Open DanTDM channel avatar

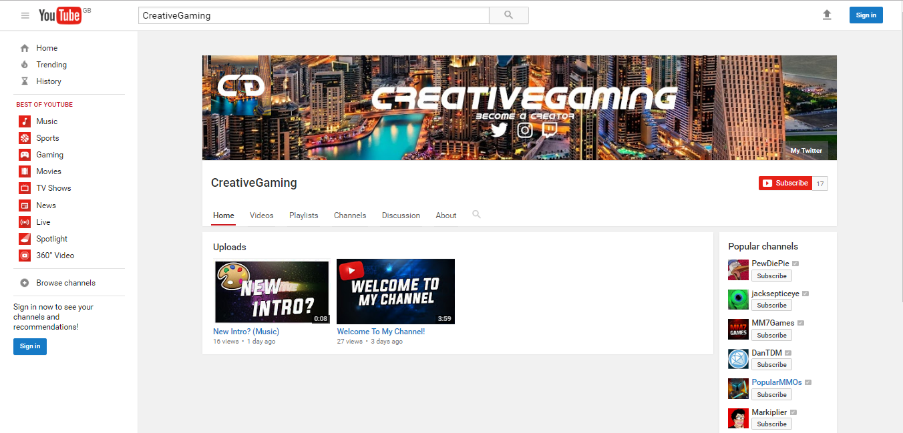[738, 359]
